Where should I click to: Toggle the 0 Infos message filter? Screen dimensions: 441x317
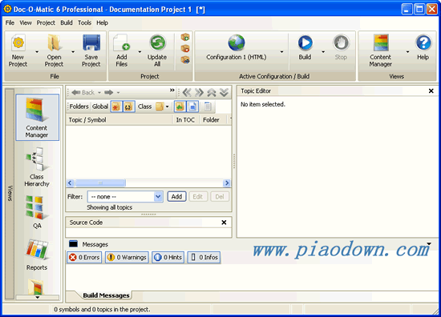pos(204,257)
